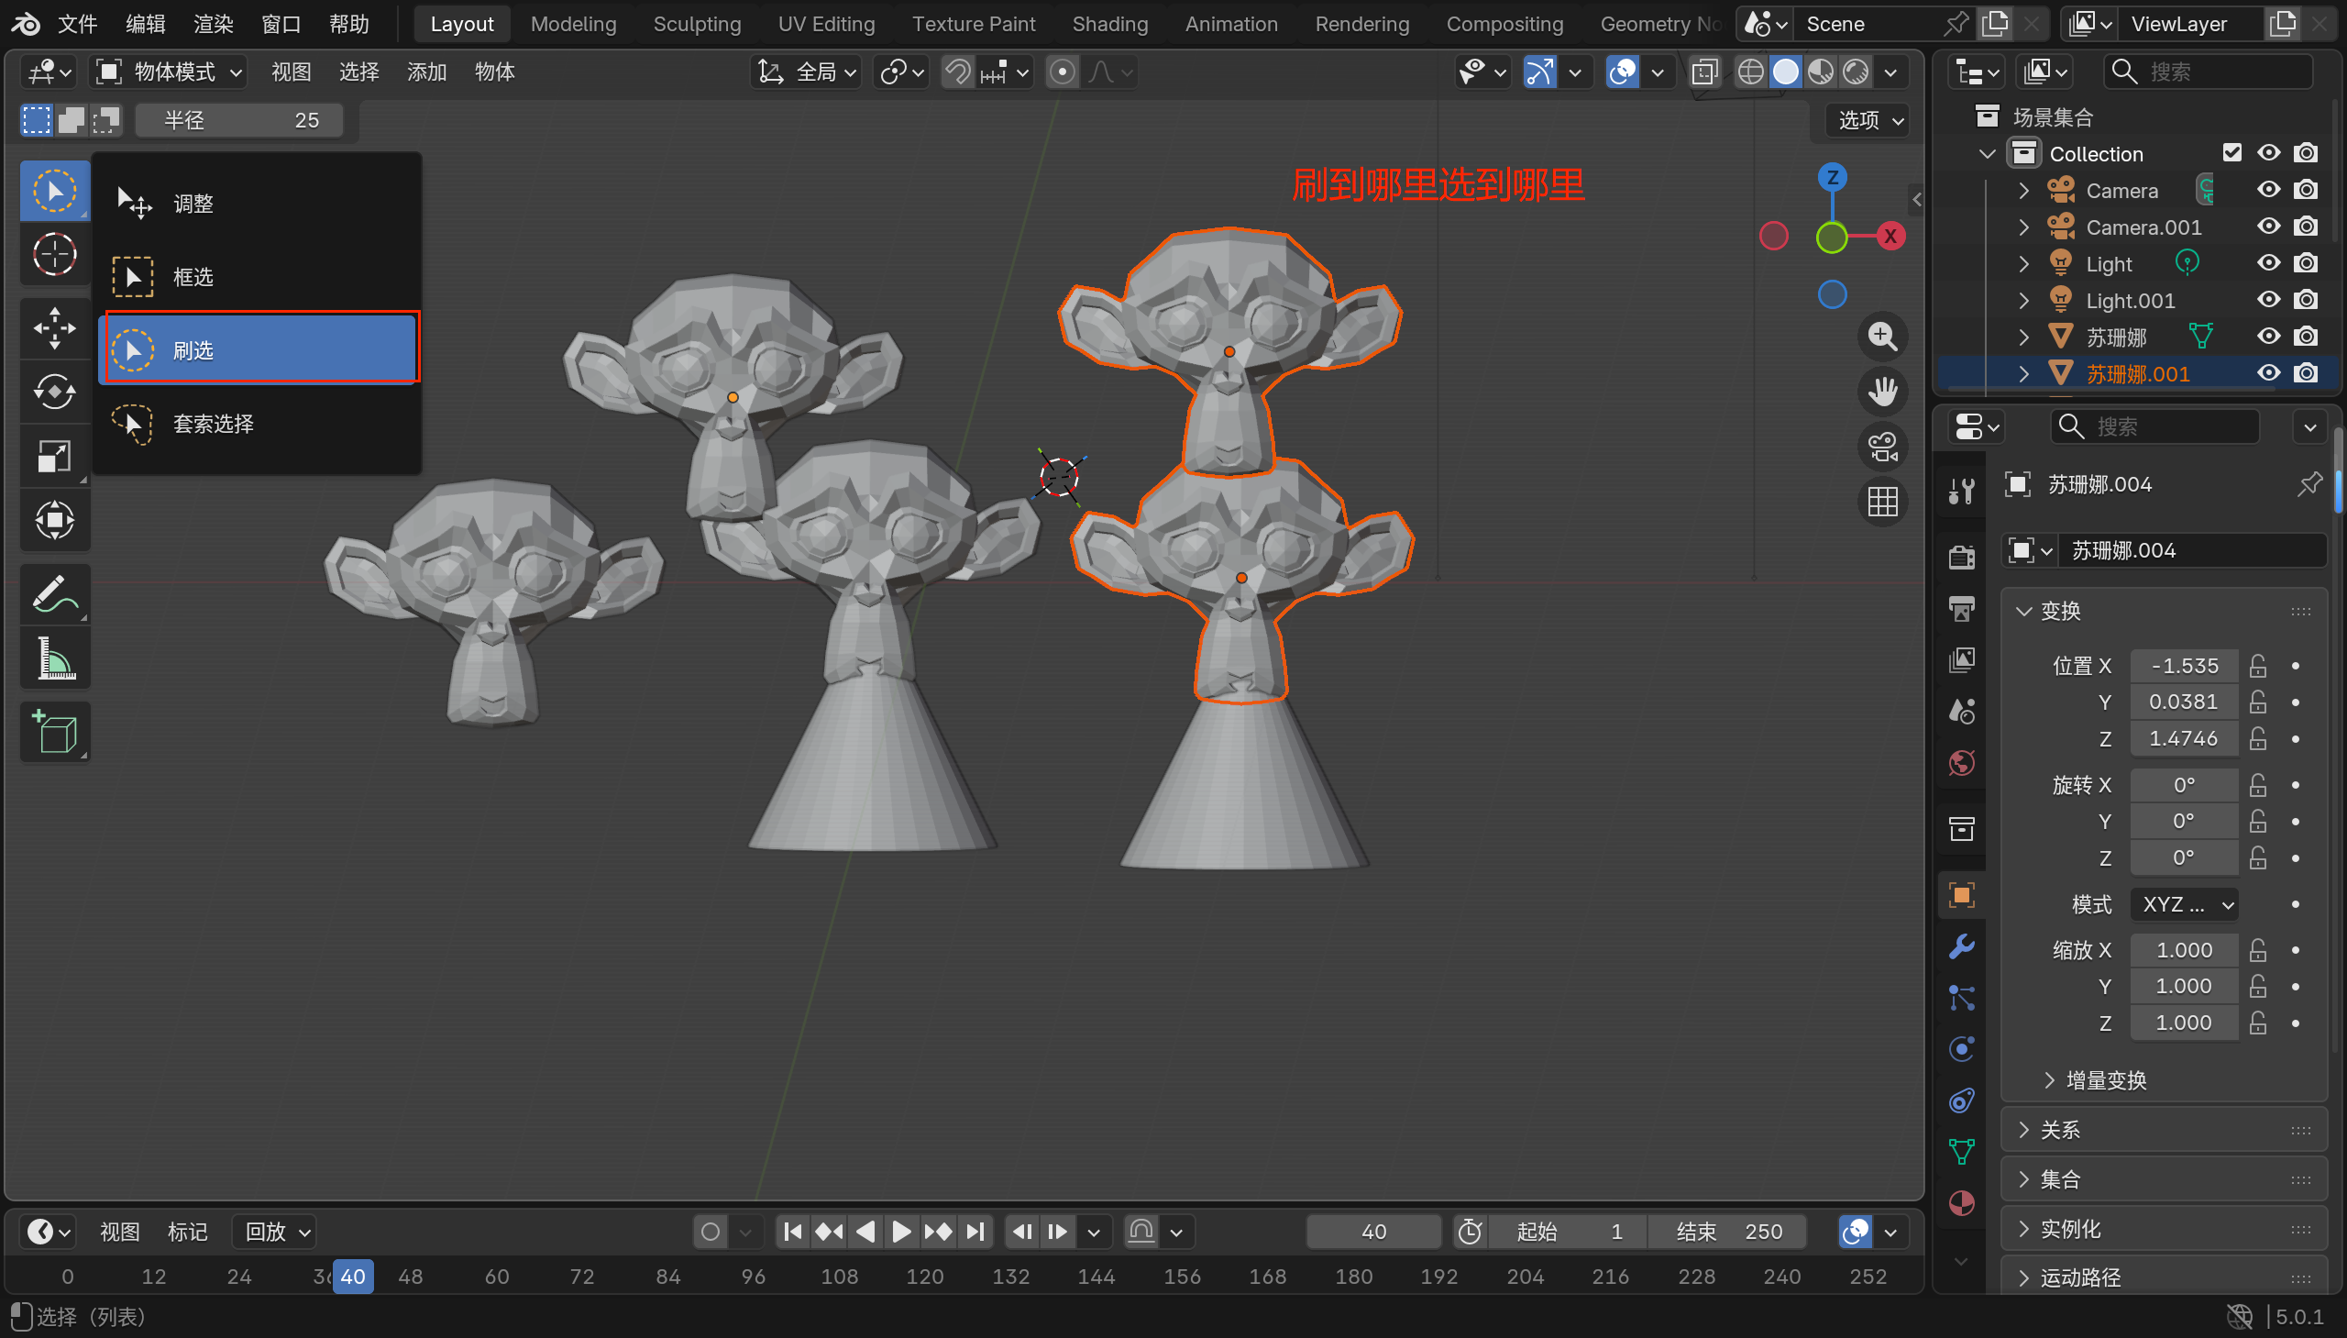
Task: Click the 半径 radius slider field
Action: click(240, 120)
